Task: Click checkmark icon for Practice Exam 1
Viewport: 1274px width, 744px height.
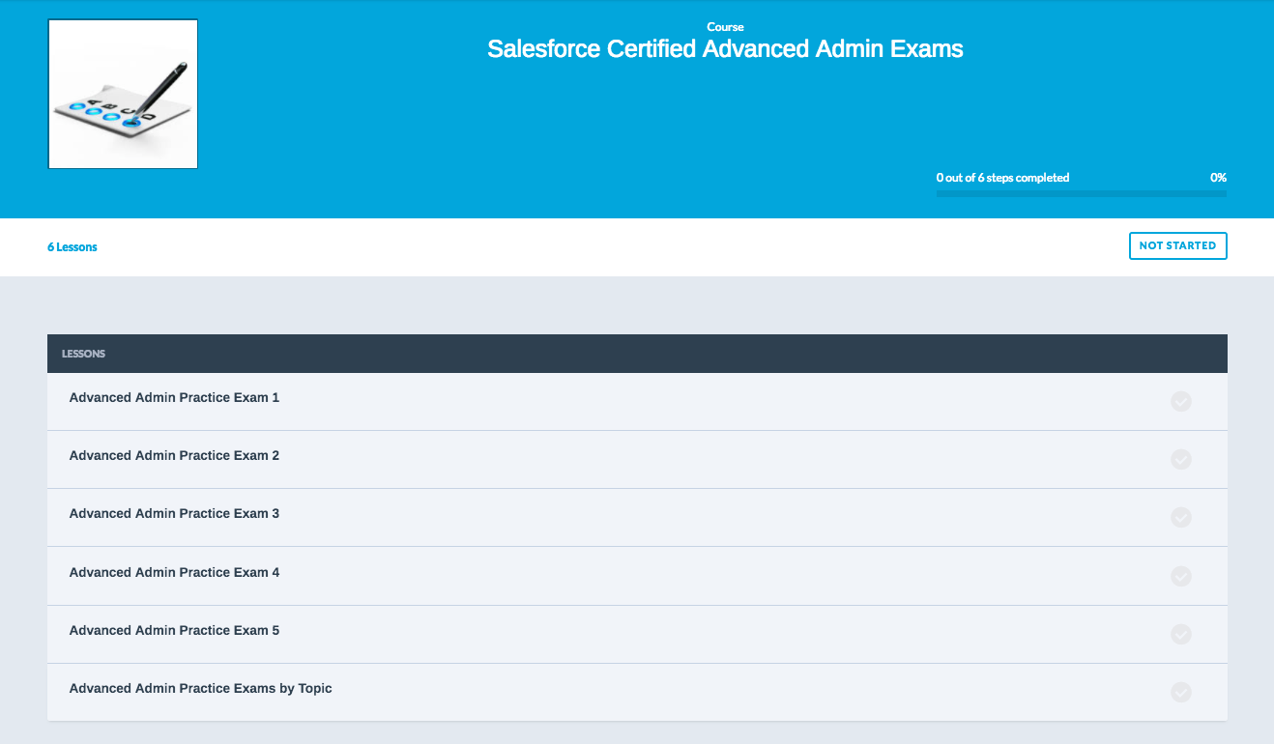Action: 1180,402
